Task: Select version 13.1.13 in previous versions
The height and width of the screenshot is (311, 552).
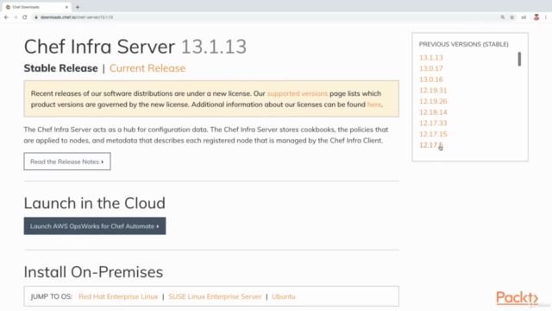Action: tap(431, 58)
